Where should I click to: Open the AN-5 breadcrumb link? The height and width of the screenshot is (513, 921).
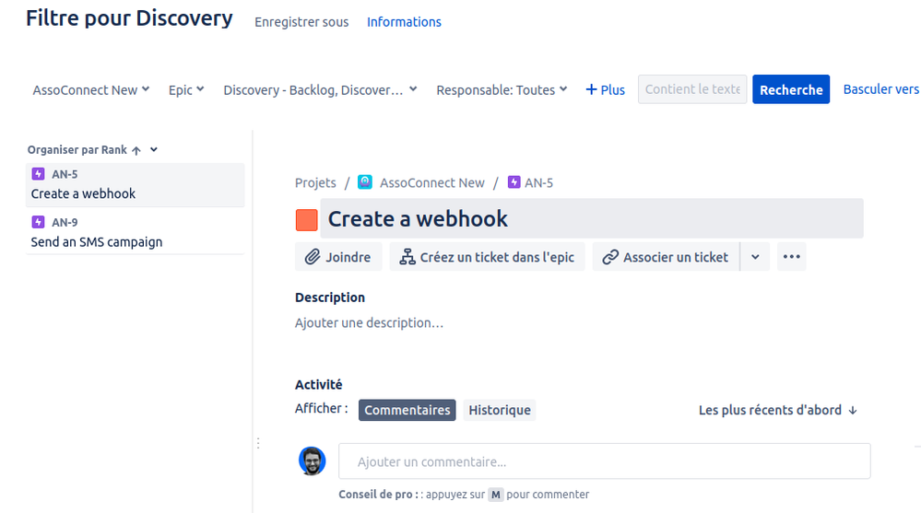click(x=538, y=182)
